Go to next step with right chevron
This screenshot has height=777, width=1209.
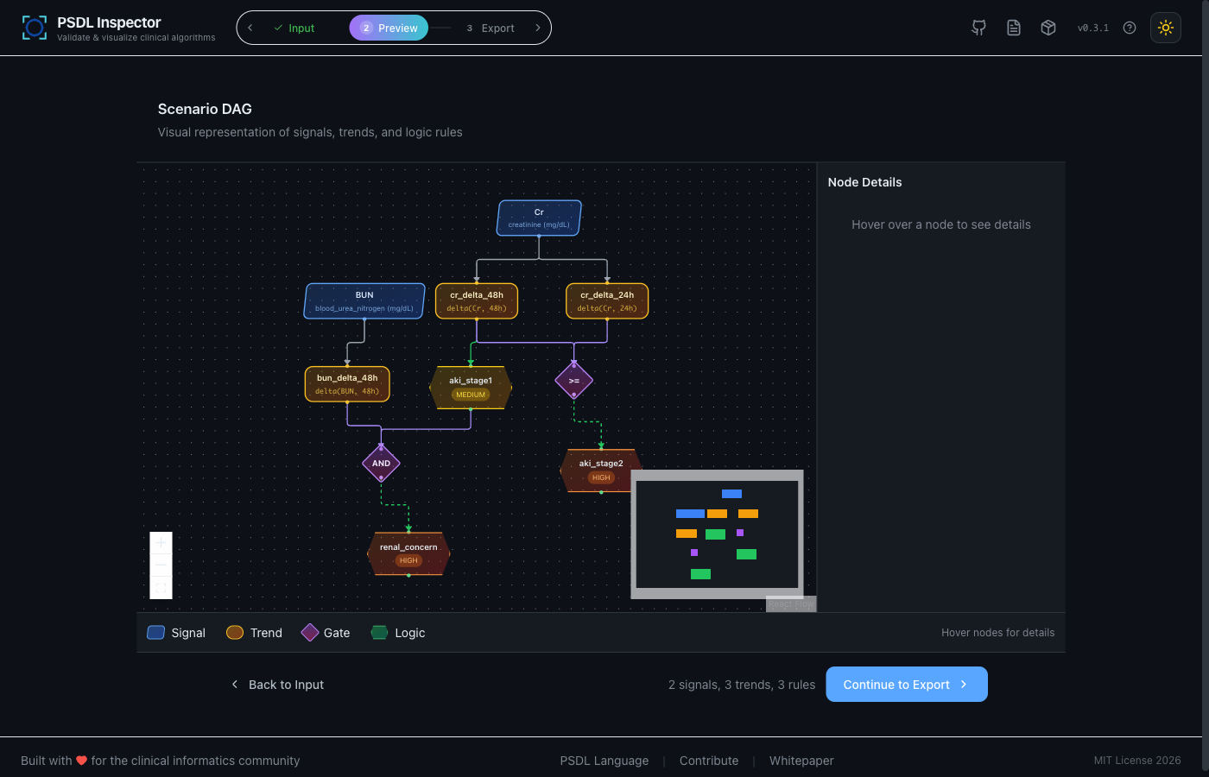pos(538,28)
